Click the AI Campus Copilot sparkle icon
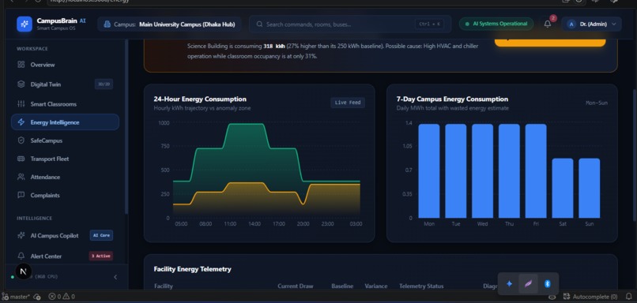Screen dimensions: 637x303 click(x=21, y=236)
